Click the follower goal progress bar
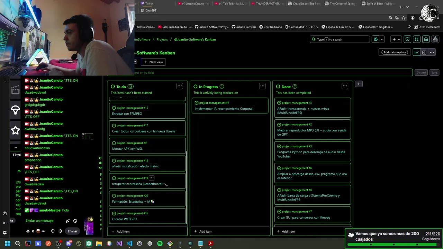 pos(394,245)
